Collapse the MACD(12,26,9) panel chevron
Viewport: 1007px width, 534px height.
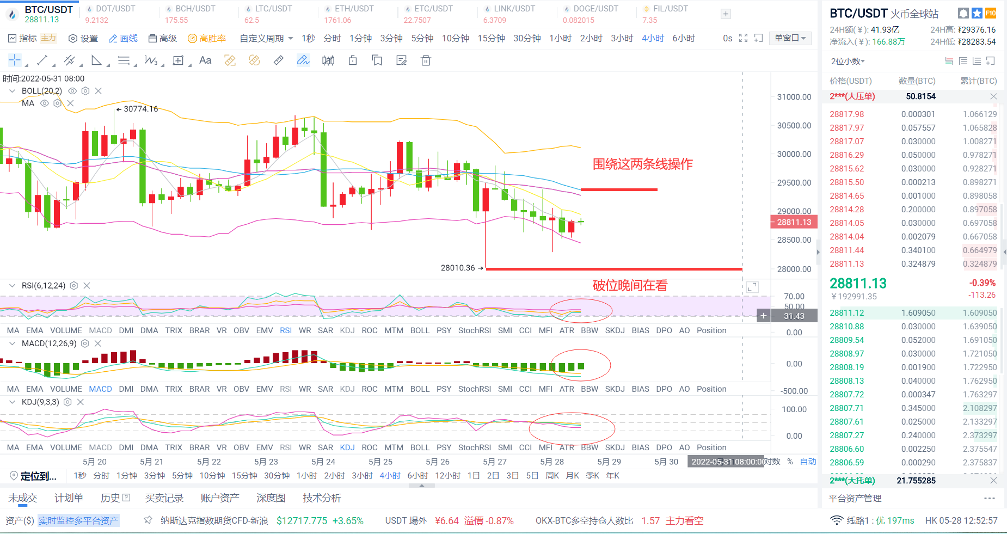tap(12, 343)
